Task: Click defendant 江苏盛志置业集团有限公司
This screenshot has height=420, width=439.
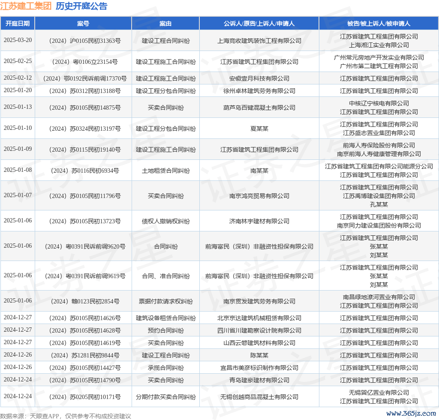Action: [379, 133]
